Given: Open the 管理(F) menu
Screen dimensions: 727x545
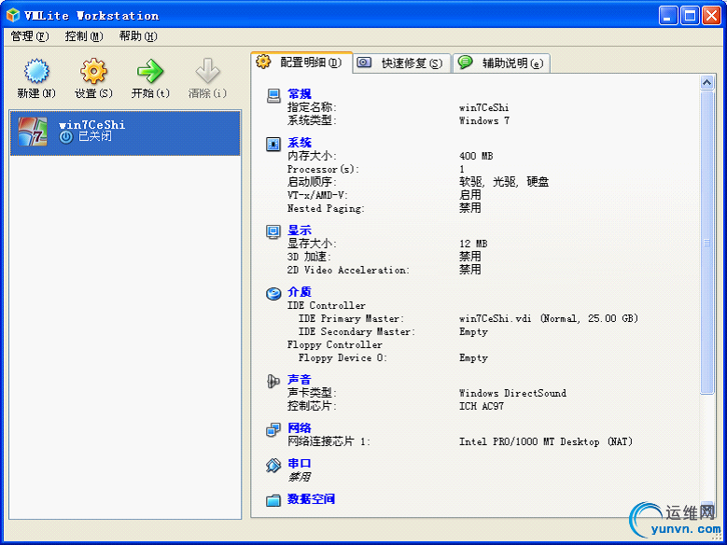Looking at the screenshot, I should 30,36.
